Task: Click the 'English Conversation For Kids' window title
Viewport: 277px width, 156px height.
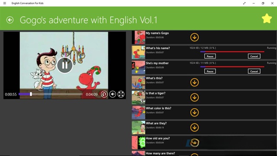Action: [x=28, y=3]
